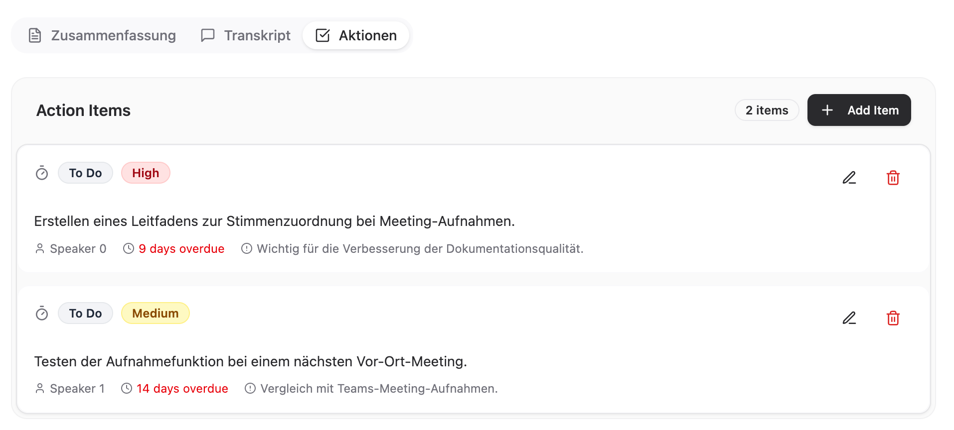Delete the Leitfaden action item via trash icon

(893, 178)
